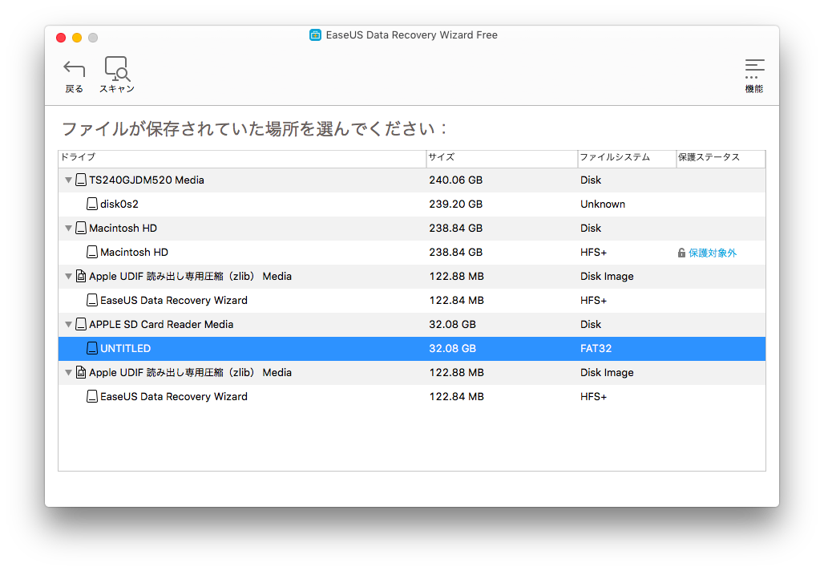The image size is (824, 571).
Task: Click the 239.20 GB size value
Action: [x=455, y=204]
